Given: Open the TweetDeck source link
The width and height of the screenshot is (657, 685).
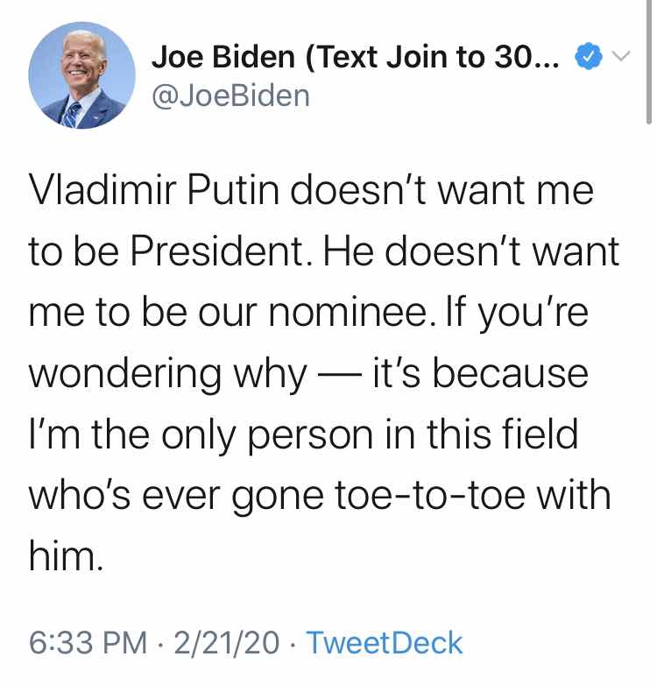Looking at the screenshot, I should coord(385,643).
